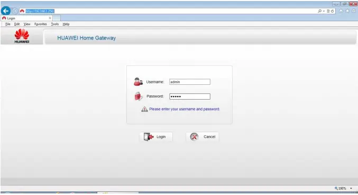Click 'Please enter your username and password' text
This screenshot has height=195, width=358.
(185, 109)
